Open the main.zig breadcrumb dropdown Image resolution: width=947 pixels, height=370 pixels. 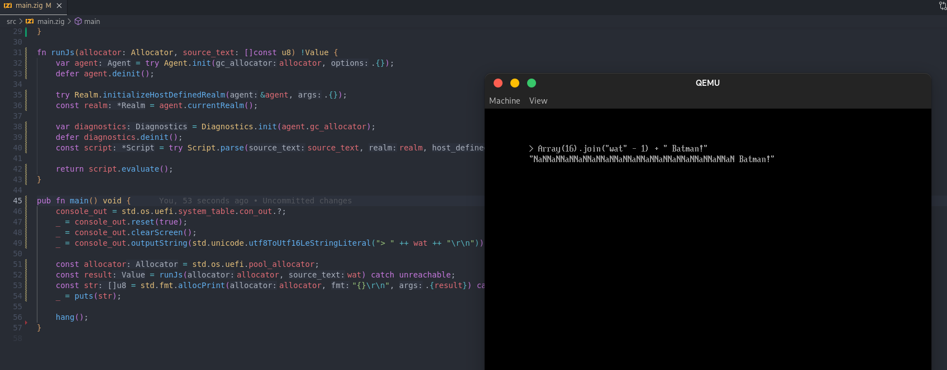(51, 21)
